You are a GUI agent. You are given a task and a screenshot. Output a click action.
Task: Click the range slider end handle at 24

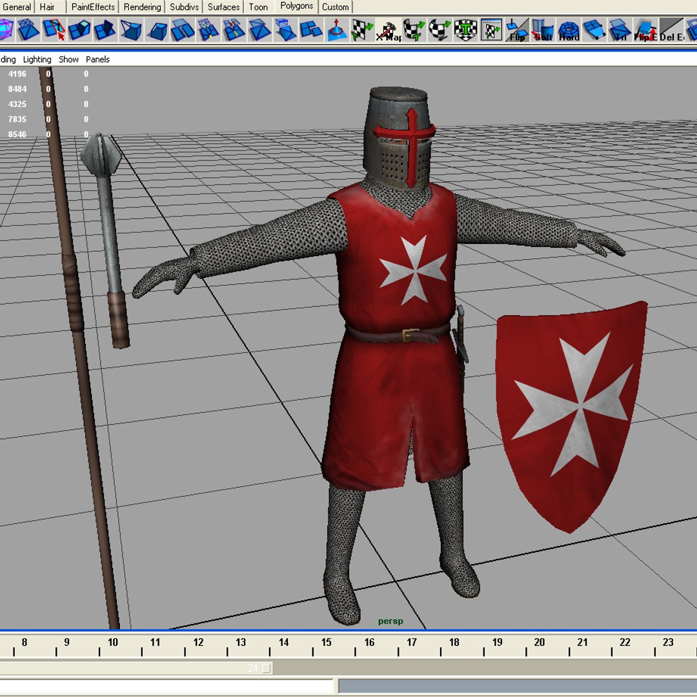(x=267, y=668)
